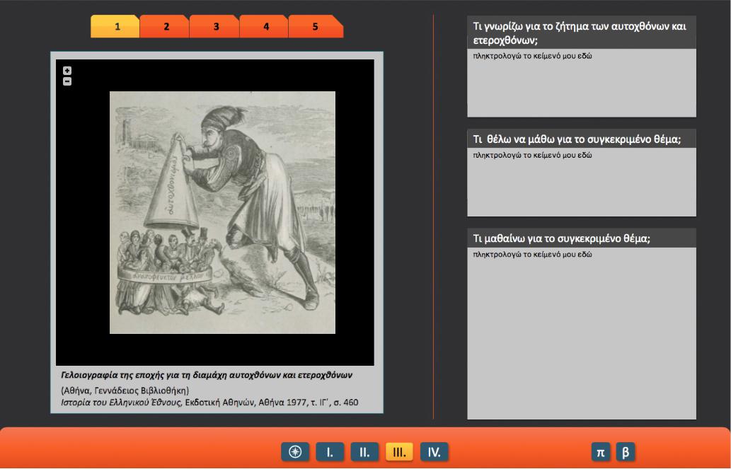731x469 pixels.
Task: Type in the 'Τι γνωρίζω' text box
Action: (x=582, y=83)
